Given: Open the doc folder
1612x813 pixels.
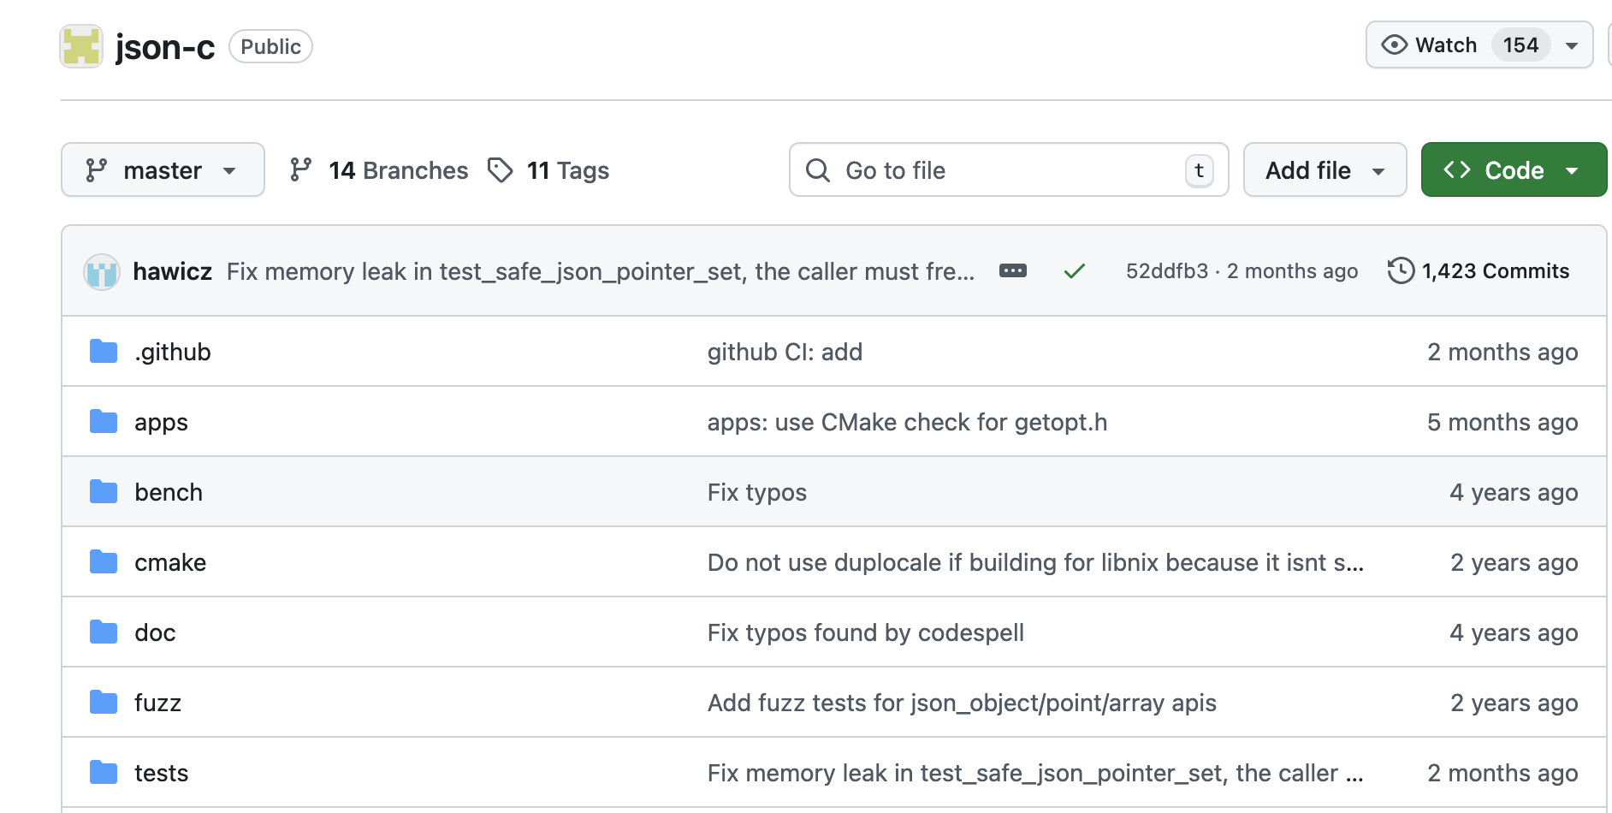Looking at the screenshot, I should coord(155,632).
